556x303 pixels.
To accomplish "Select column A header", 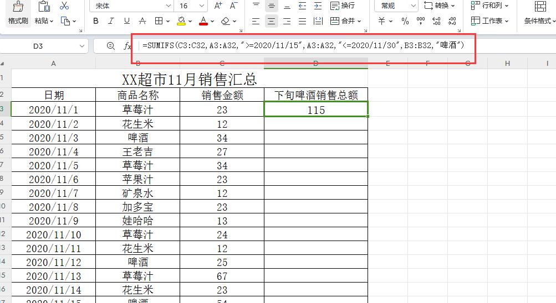I will (x=54, y=64).
